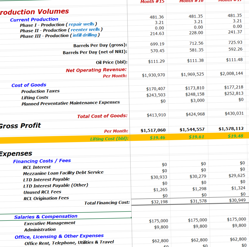Select the Cost of Goods heading

tap(29, 85)
